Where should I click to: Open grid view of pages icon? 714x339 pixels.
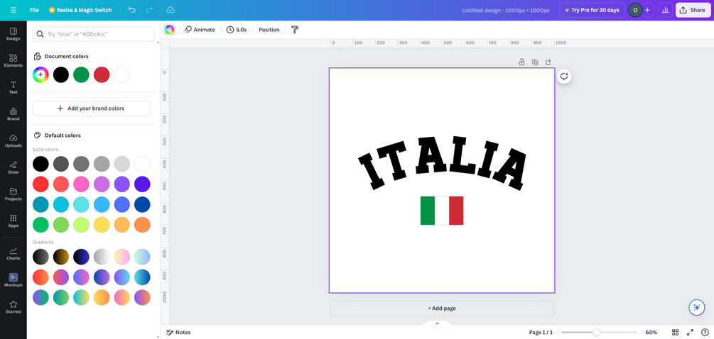pyautogui.click(x=676, y=332)
